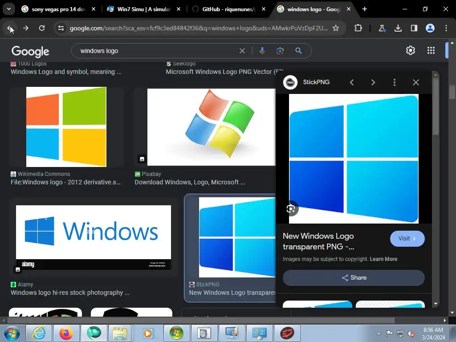Open the muted volume tray icon

(411, 334)
